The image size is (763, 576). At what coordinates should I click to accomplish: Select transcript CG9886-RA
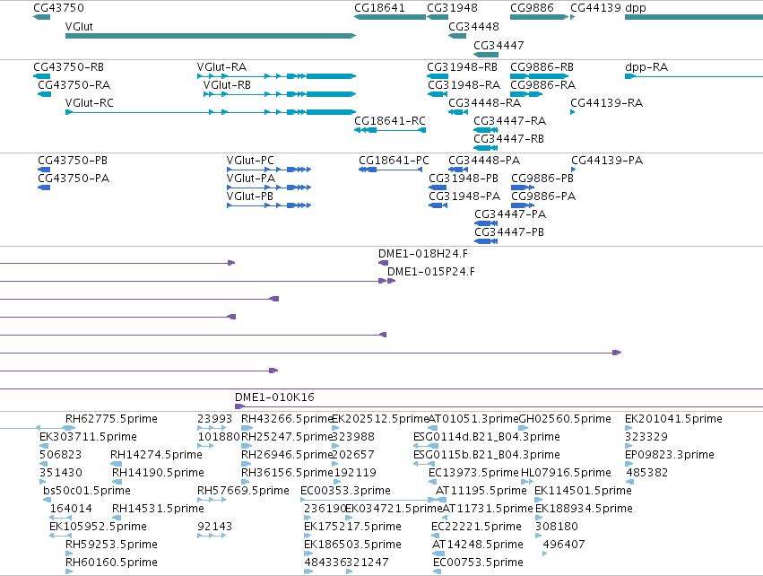(x=526, y=94)
